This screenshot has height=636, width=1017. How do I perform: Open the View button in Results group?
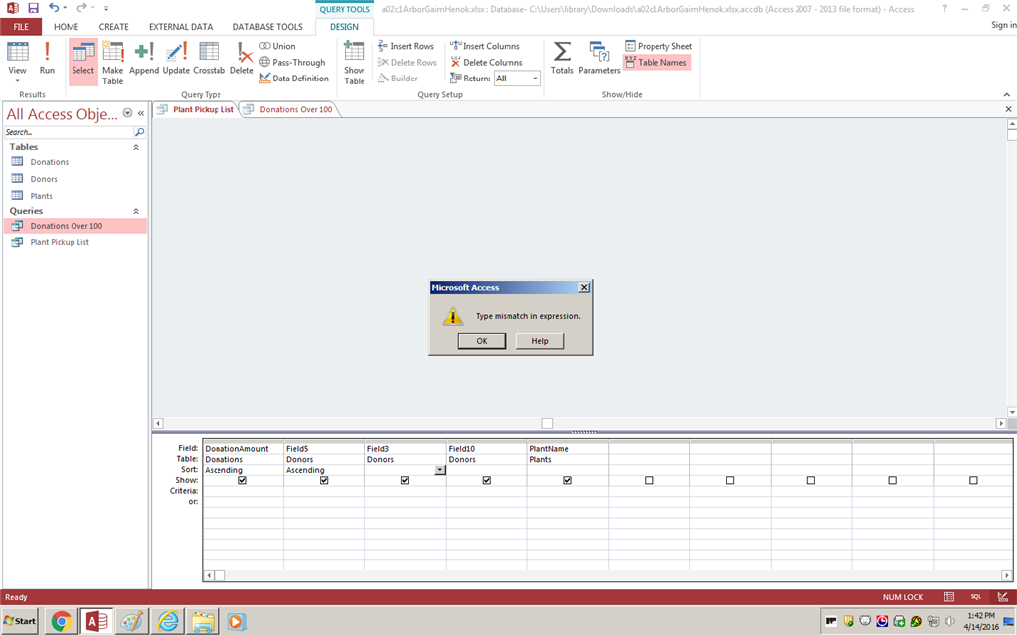[x=18, y=62]
